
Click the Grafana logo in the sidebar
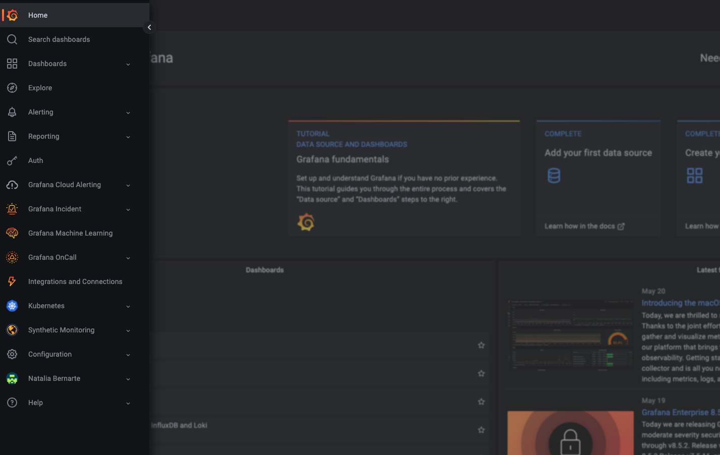(x=12, y=15)
